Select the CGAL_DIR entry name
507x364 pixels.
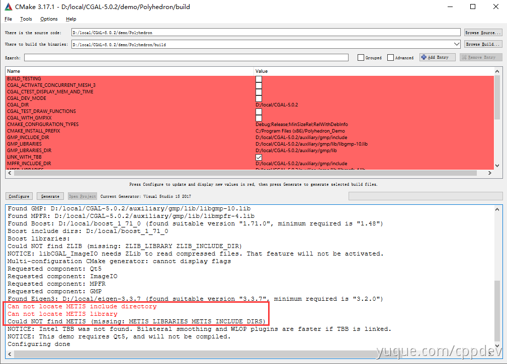pos(18,105)
